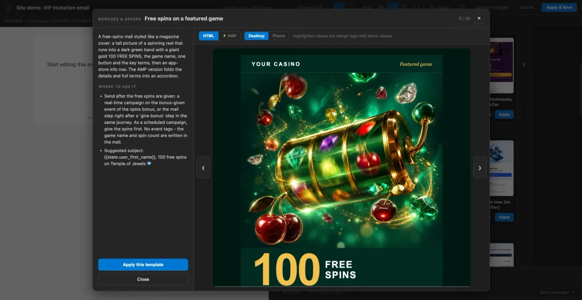Screen dimensions: 582x300
Task: Click the template counter 6 / 49
Action: tap(465, 18)
